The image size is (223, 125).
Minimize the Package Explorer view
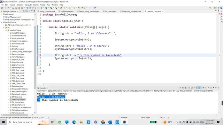click(x=32, y=11)
